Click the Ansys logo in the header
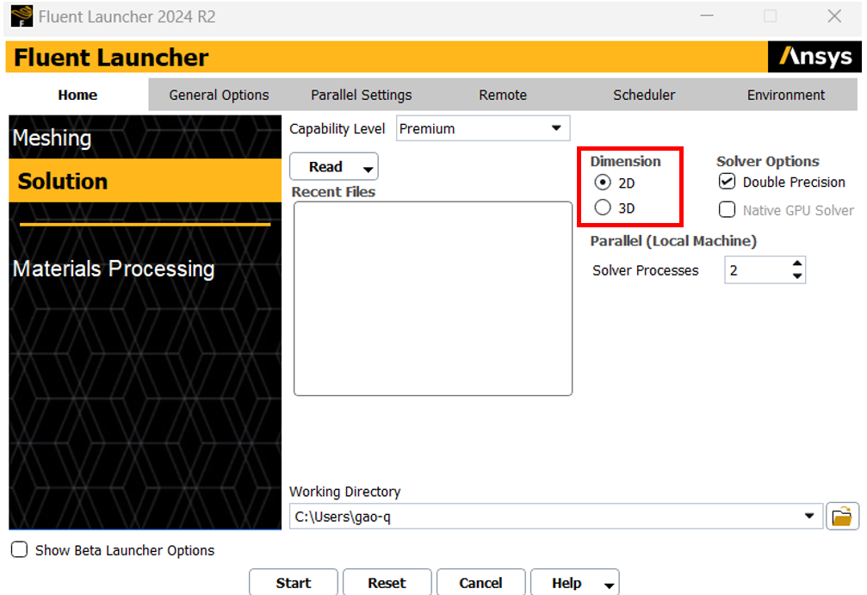This screenshot has height=595, width=867. [x=814, y=57]
